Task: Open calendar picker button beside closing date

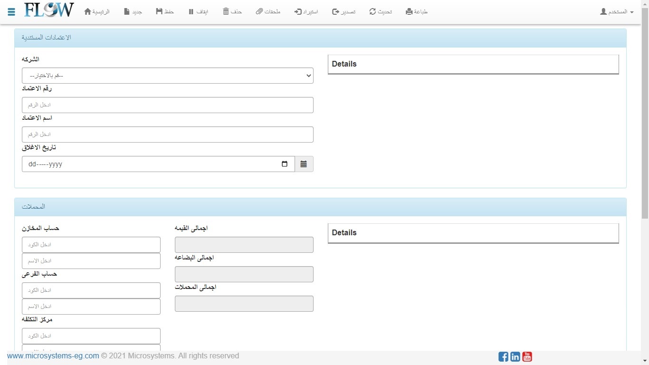Action: [304, 164]
